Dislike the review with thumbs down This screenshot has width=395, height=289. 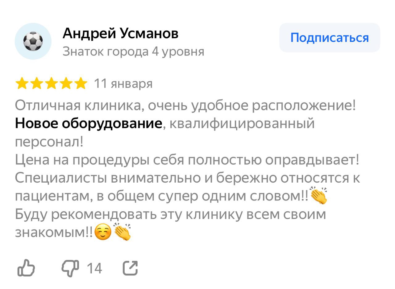pyautogui.click(x=71, y=268)
